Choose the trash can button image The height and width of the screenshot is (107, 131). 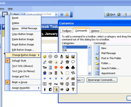pos(56,73)
